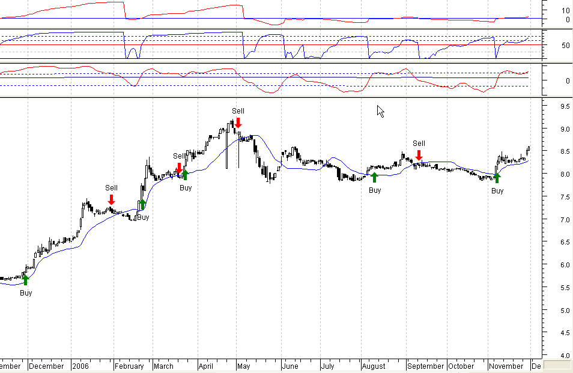The height and width of the screenshot is (373, 573).
Task: Click the green Buy arrow in late March
Action: (x=185, y=175)
